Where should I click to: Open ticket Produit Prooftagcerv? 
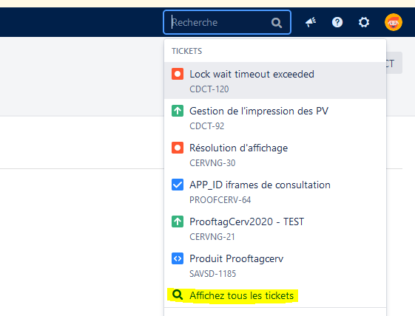(275, 265)
